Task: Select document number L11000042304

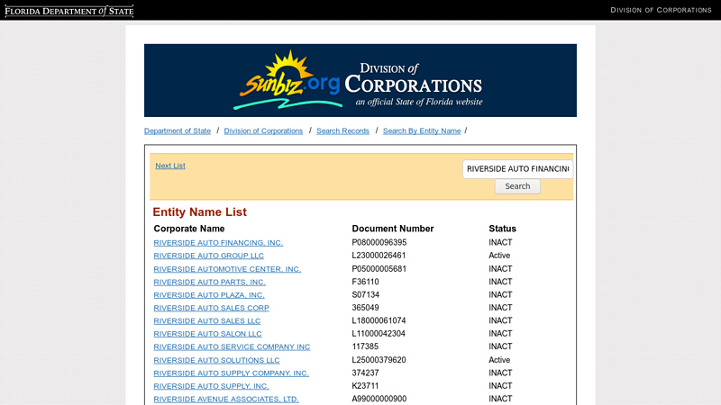Action: (x=379, y=333)
